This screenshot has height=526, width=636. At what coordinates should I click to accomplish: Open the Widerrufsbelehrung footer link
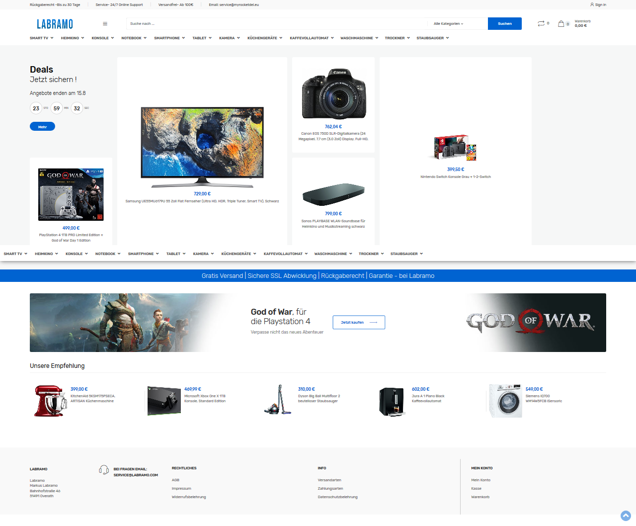click(x=189, y=497)
